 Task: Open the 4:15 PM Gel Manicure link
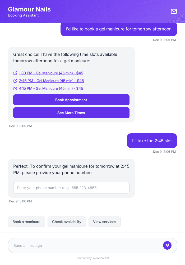51,89
